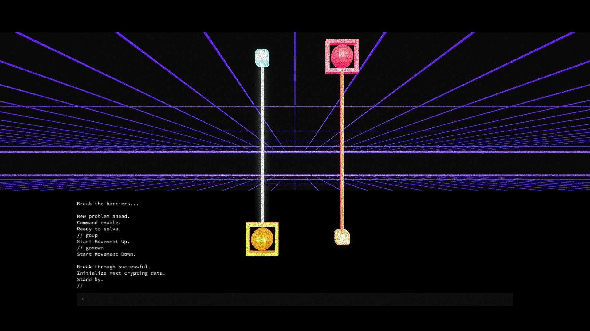Viewport: 590px width, 331px height.
Task: Click the white vertical track line
Action: [262, 144]
